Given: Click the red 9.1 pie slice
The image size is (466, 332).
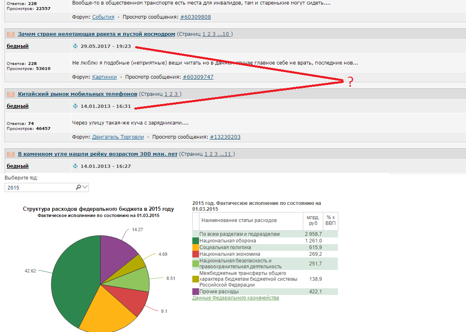Looking at the screenshot, I should click(x=131, y=297).
